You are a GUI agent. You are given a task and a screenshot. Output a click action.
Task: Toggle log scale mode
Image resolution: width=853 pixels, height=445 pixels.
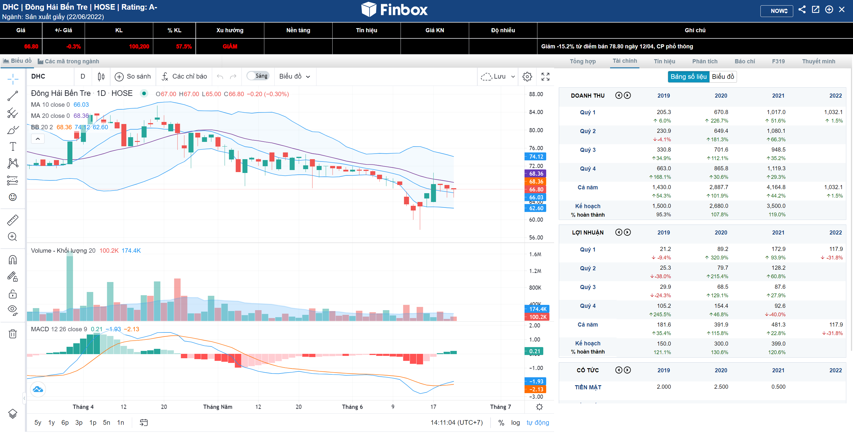pos(515,422)
